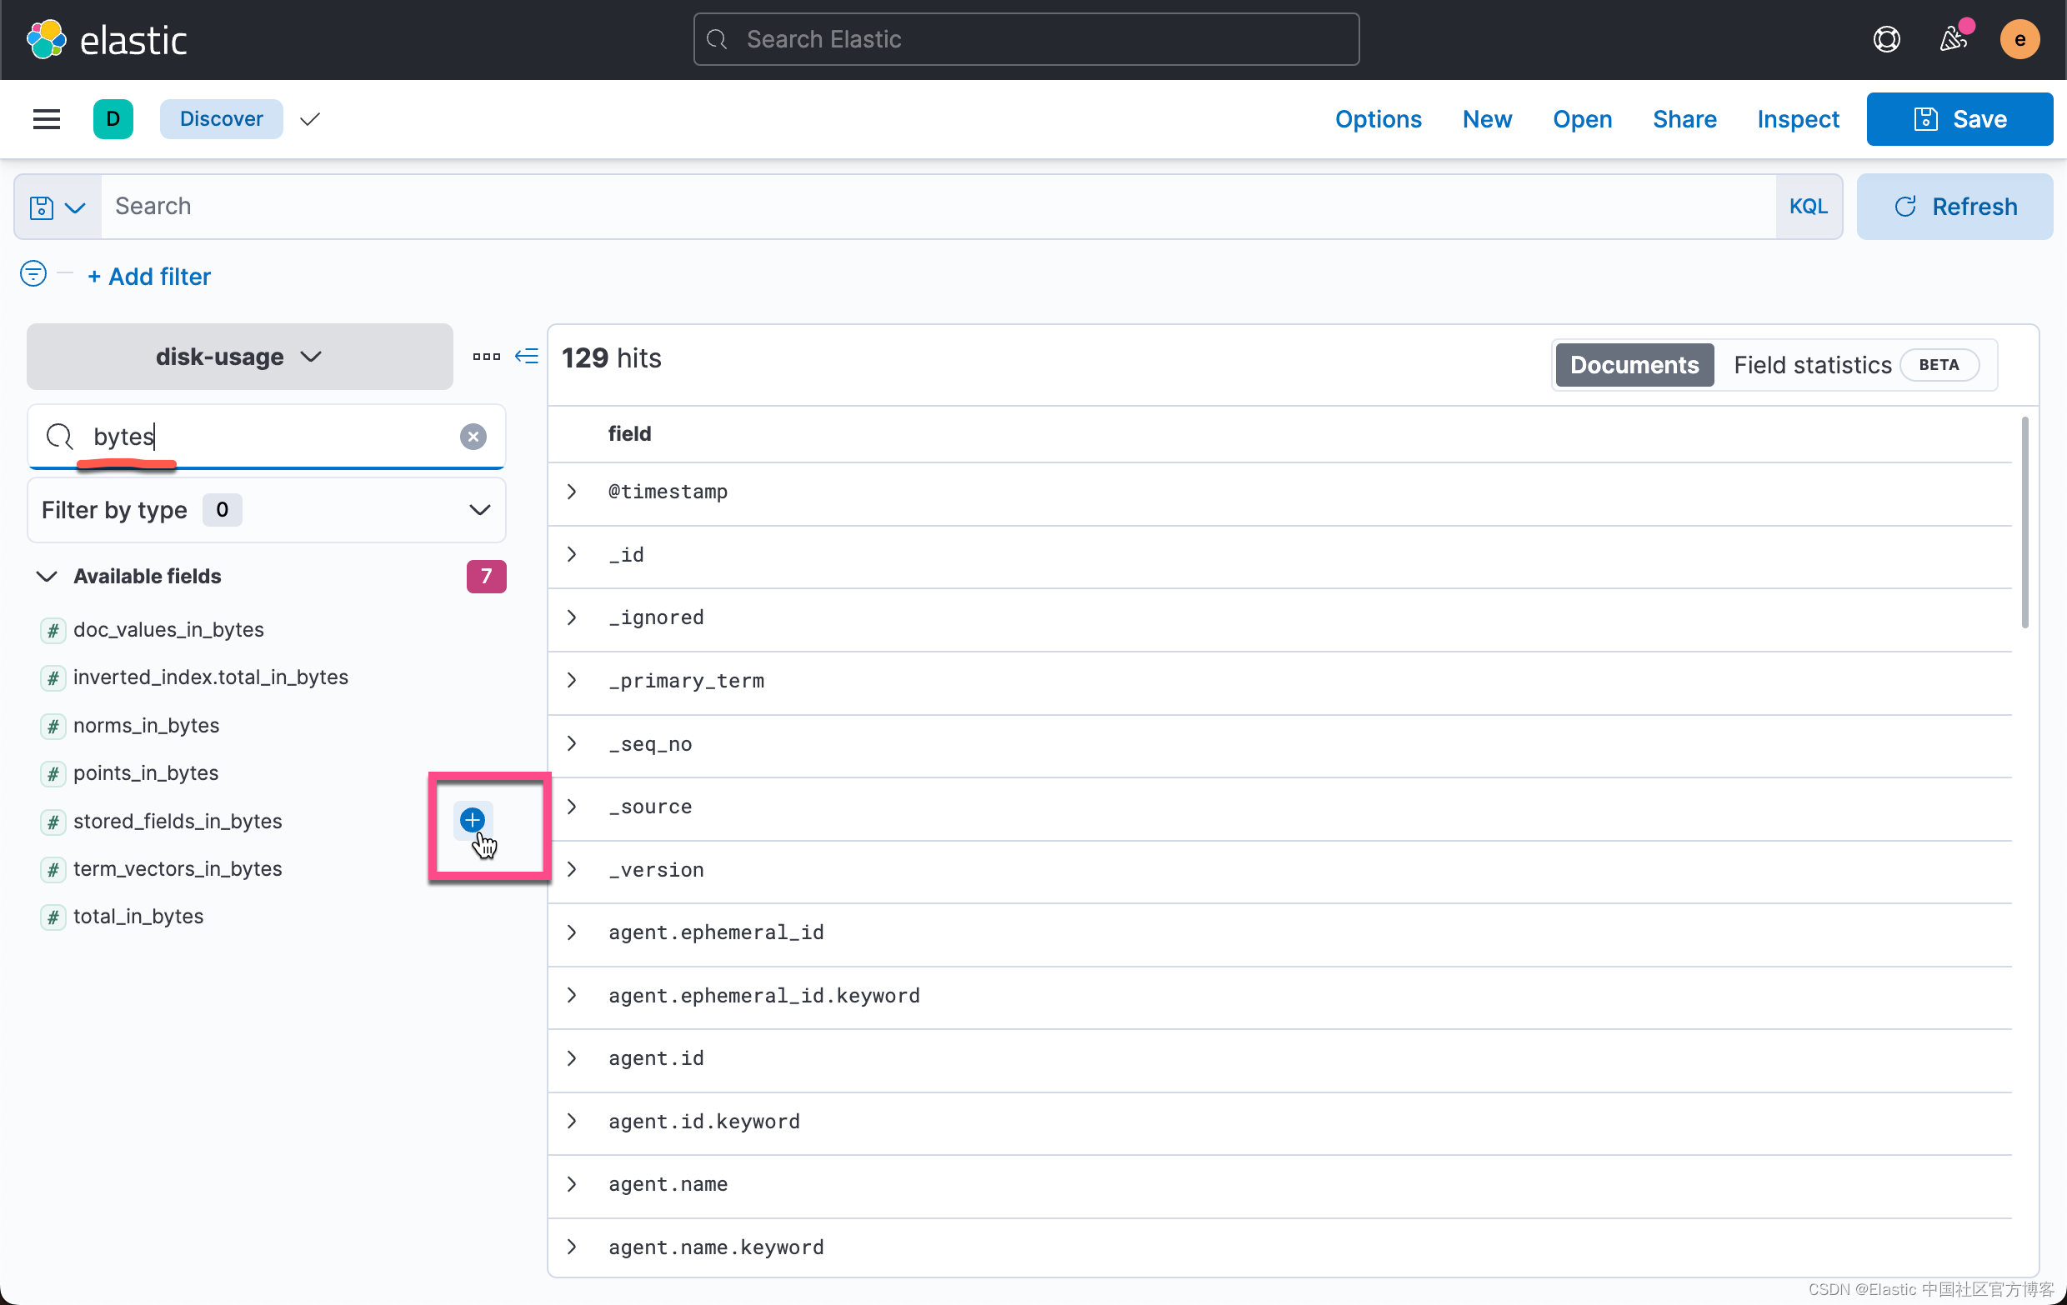The height and width of the screenshot is (1305, 2067).
Task: Toggle KQL query language switcher
Action: point(1808,207)
